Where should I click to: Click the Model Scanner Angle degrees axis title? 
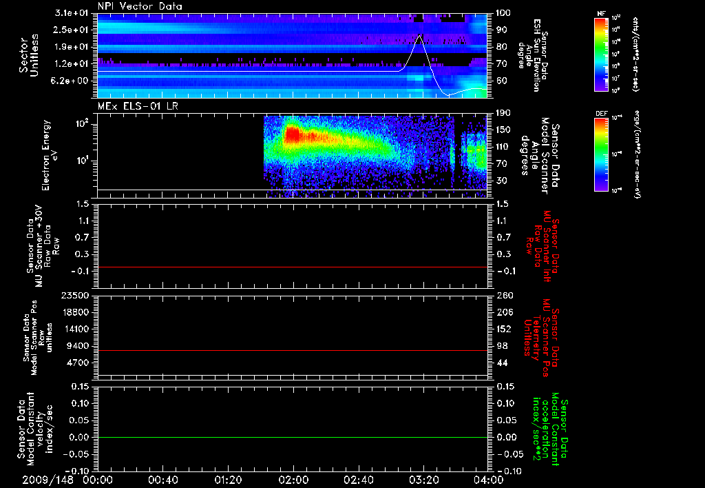[x=540, y=156]
